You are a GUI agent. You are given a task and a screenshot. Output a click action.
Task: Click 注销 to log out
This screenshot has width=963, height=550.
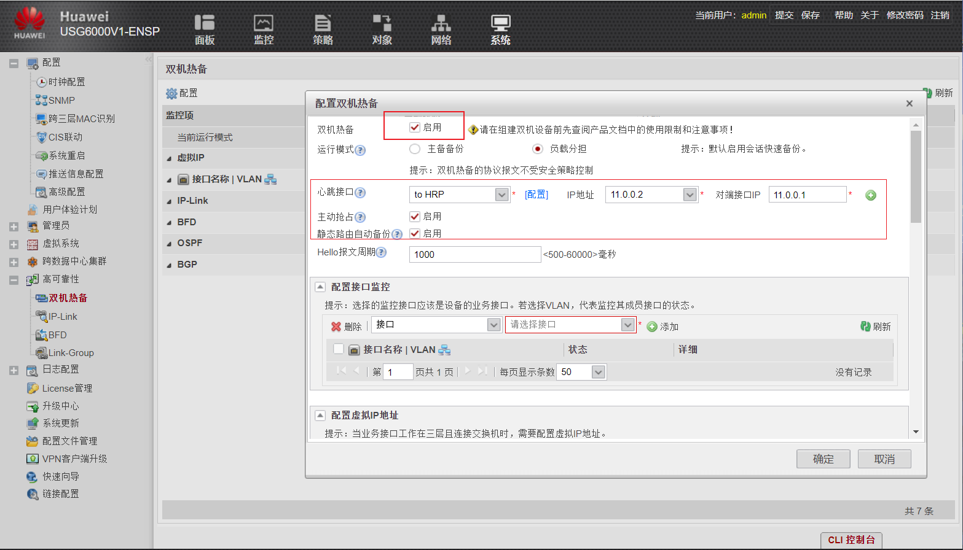point(940,15)
